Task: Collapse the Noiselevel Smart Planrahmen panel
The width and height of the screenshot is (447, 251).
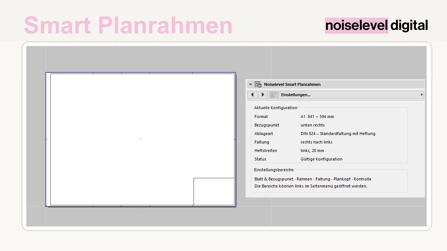Action: click(x=251, y=84)
